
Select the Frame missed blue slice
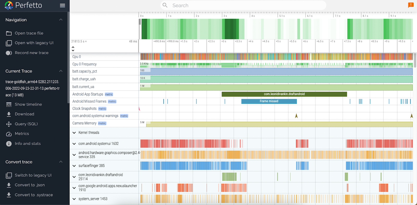coord(269,101)
